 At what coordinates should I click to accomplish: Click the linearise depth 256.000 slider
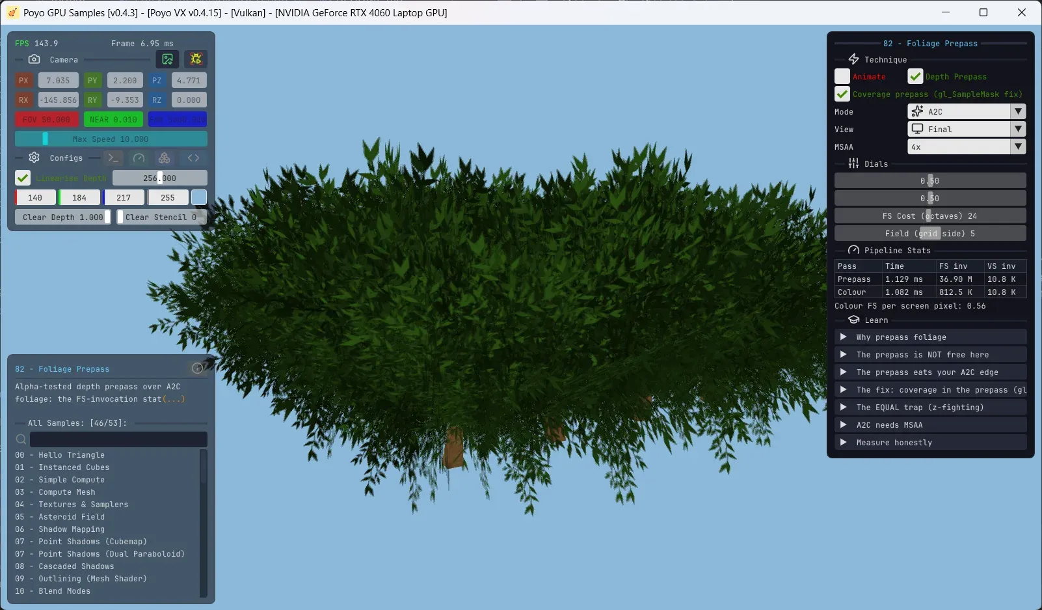[x=160, y=178]
